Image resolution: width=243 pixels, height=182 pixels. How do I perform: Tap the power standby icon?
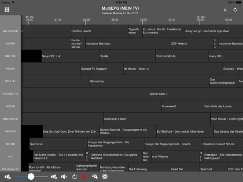[x=74, y=177]
